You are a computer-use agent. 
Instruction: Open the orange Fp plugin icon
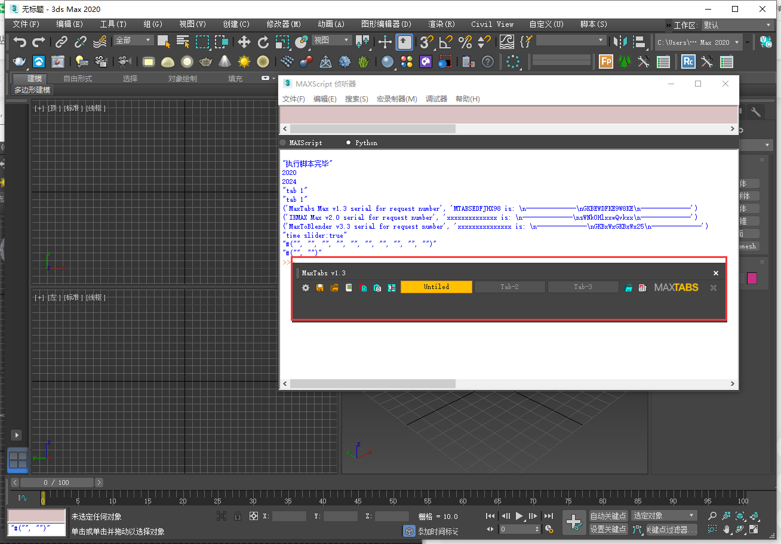click(x=606, y=62)
